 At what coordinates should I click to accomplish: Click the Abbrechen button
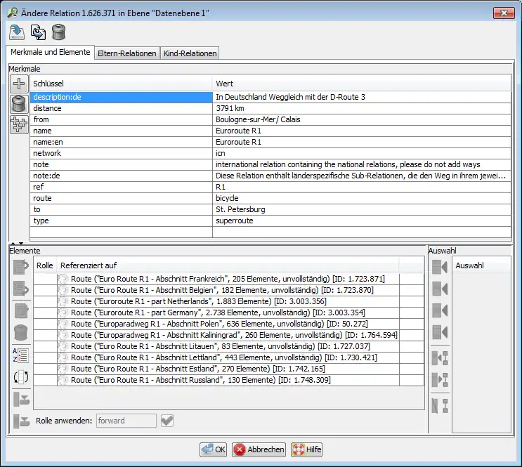pos(259,449)
